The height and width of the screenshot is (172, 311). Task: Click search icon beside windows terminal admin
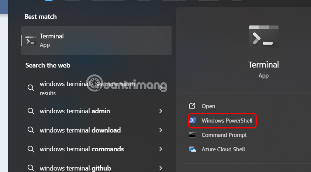(x=31, y=111)
